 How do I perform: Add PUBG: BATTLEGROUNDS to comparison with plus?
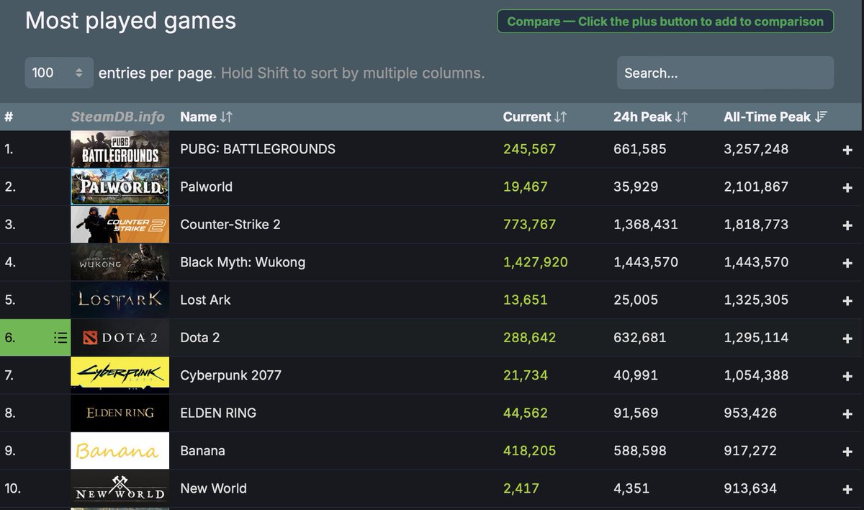(847, 150)
